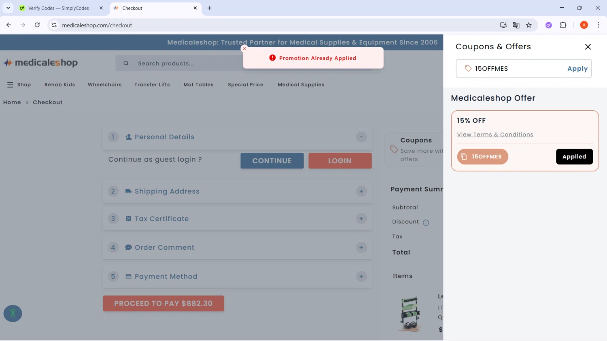Open a new browser tab
607x341 pixels.
pyautogui.click(x=210, y=8)
